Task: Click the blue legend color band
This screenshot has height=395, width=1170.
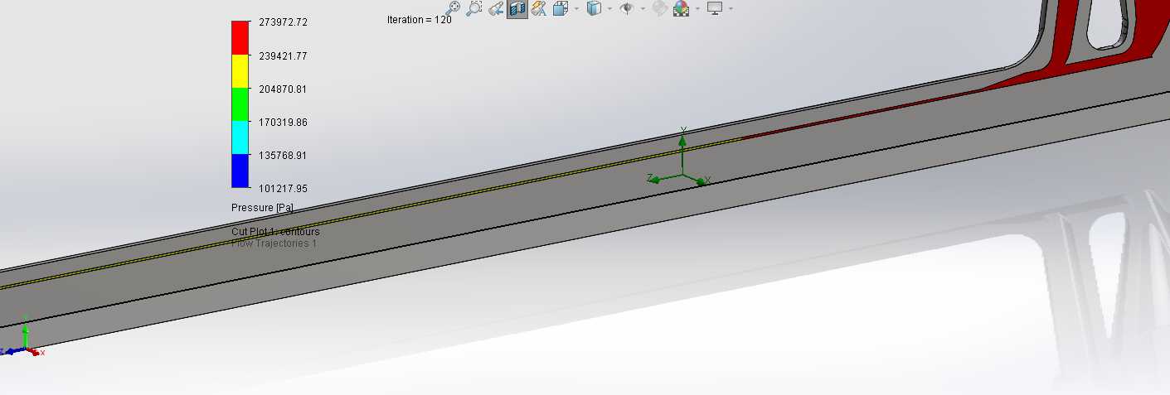Action: click(240, 171)
